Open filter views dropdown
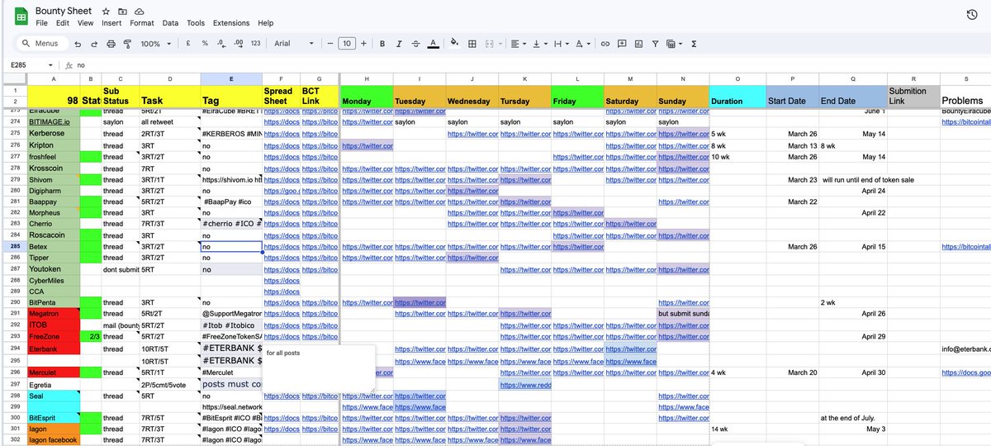This screenshot has height=446, width=991. tap(673, 43)
